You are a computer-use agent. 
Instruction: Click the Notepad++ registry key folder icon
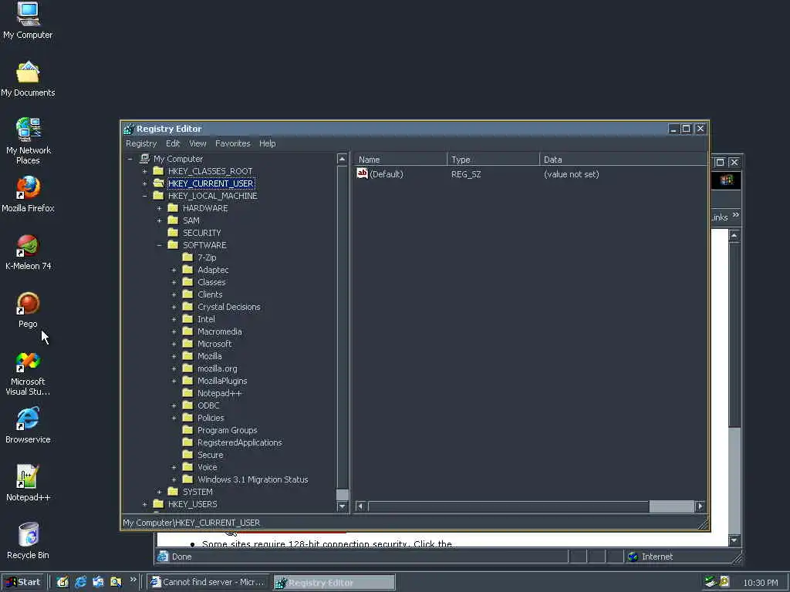187,392
